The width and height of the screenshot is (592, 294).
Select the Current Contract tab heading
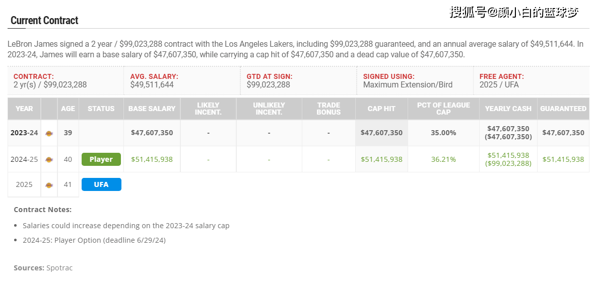click(x=44, y=21)
